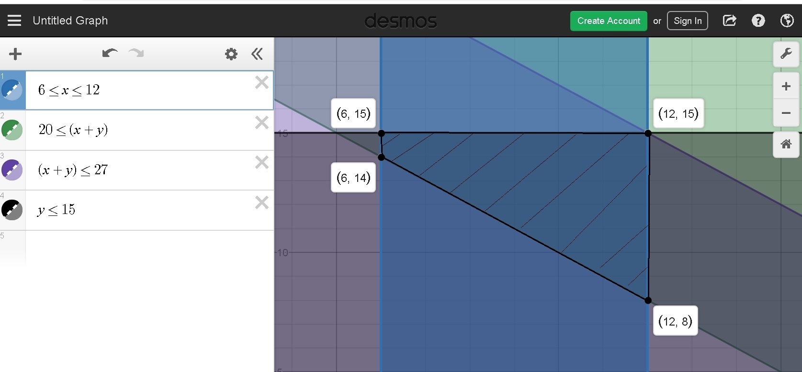Open the graph settings wrench
The width and height of the screenshot is (802, 372).
coord(786,54)
